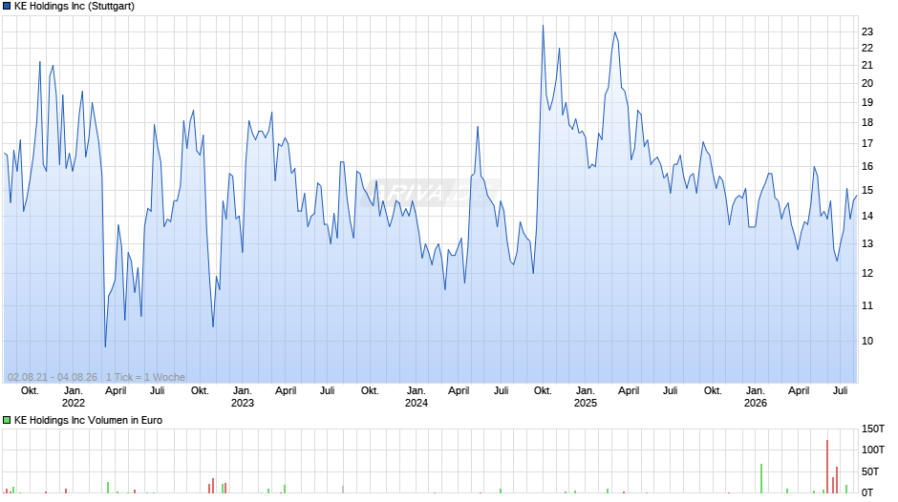This screenshot has width=898, height=502.
Task: Click the price axis label 13
Action: tap(867, 244)
